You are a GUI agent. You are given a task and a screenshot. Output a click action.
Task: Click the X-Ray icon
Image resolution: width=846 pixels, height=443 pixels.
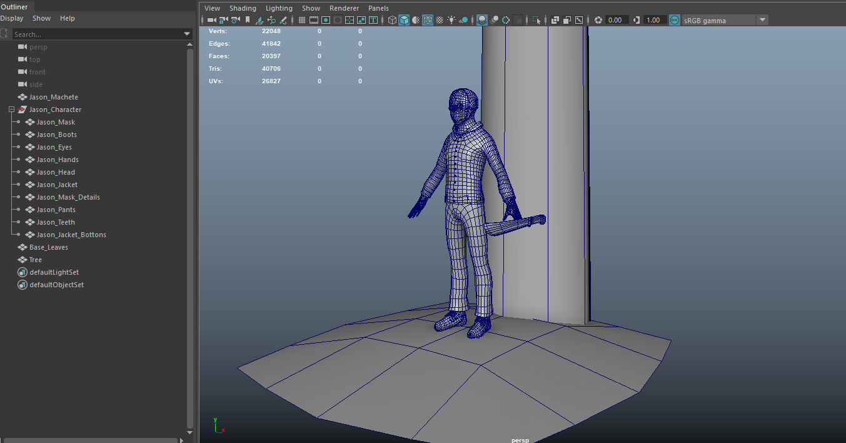(555, 20)
